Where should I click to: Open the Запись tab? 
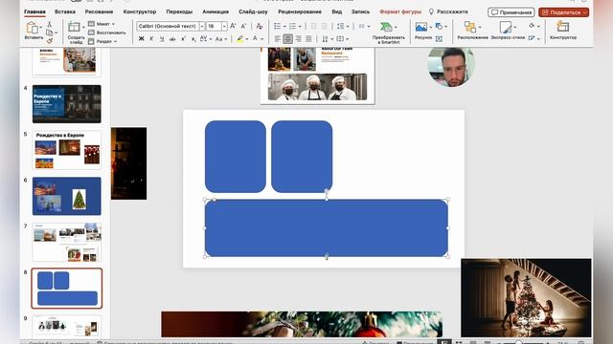tap(360, 11)
